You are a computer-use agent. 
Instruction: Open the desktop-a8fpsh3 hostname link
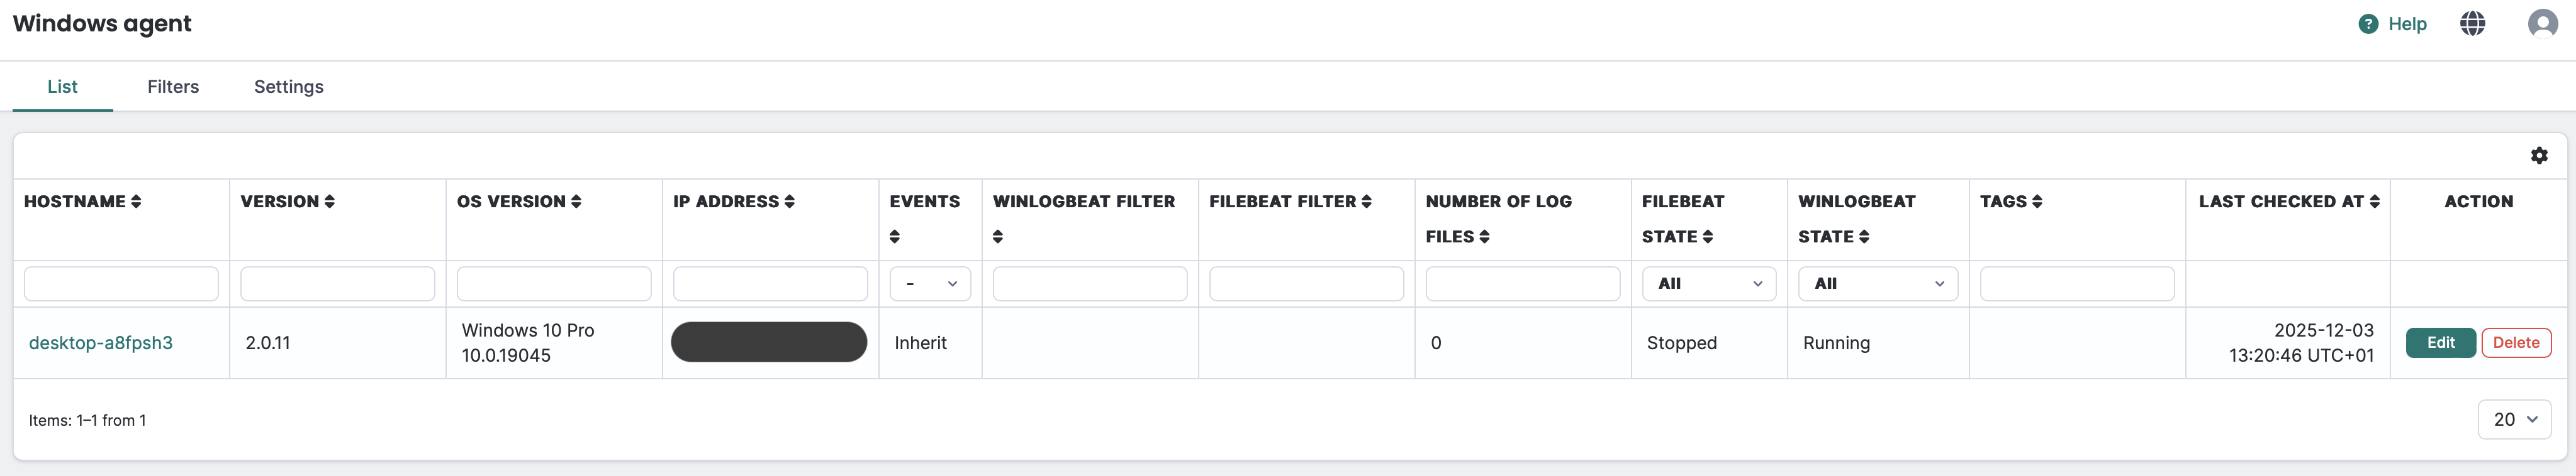click(101, 342)
